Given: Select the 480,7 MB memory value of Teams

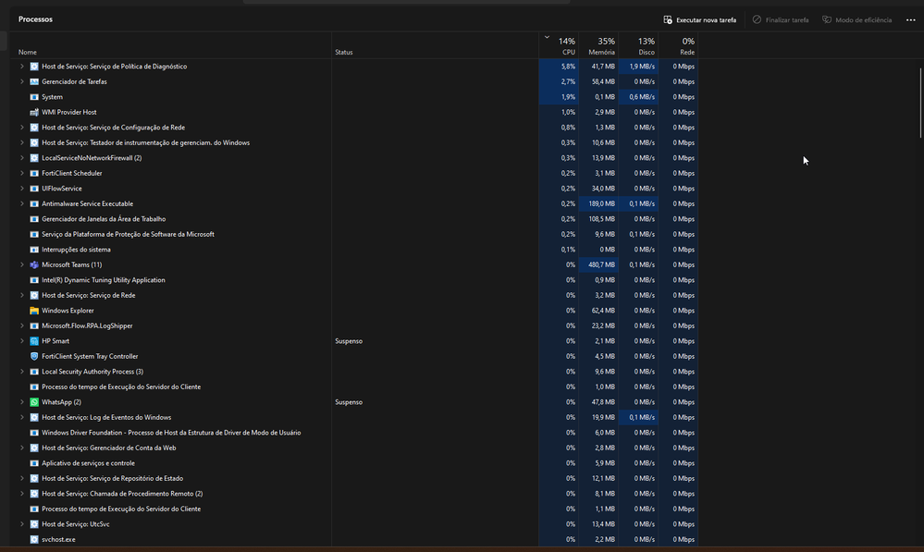Looking at the screenshot, I should (x=598, y=265).
